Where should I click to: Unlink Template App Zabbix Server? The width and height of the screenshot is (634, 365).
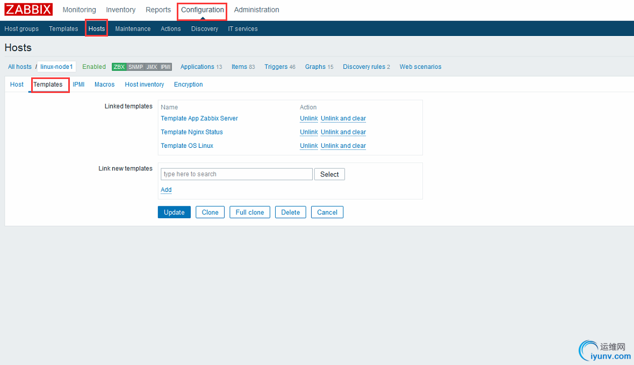coord(309,118)
